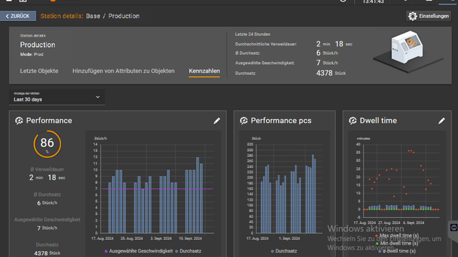
Task: Click the Ø Durchsatz label in Performance panel
Action: (47, 194)
